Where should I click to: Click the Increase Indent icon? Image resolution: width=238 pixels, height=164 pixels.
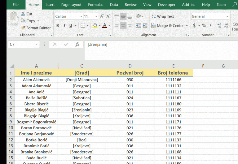coord(145,25)
